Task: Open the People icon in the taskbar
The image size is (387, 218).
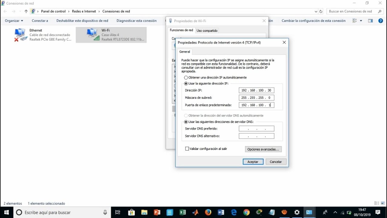Action: coord(325,212)
